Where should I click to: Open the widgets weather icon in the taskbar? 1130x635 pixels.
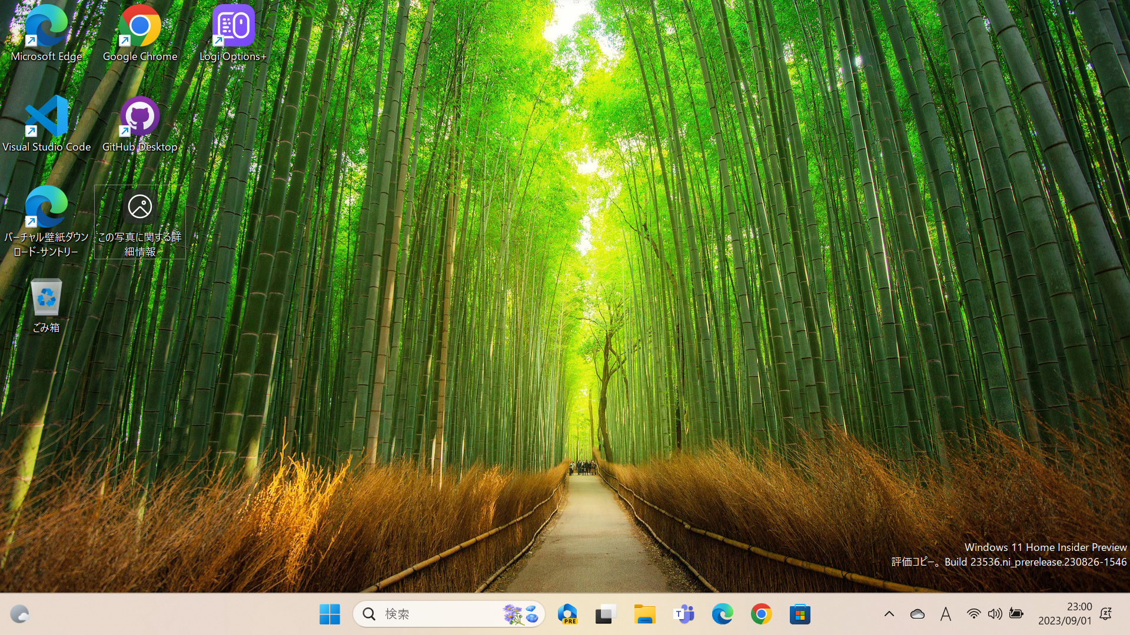[x=19, y=614]
